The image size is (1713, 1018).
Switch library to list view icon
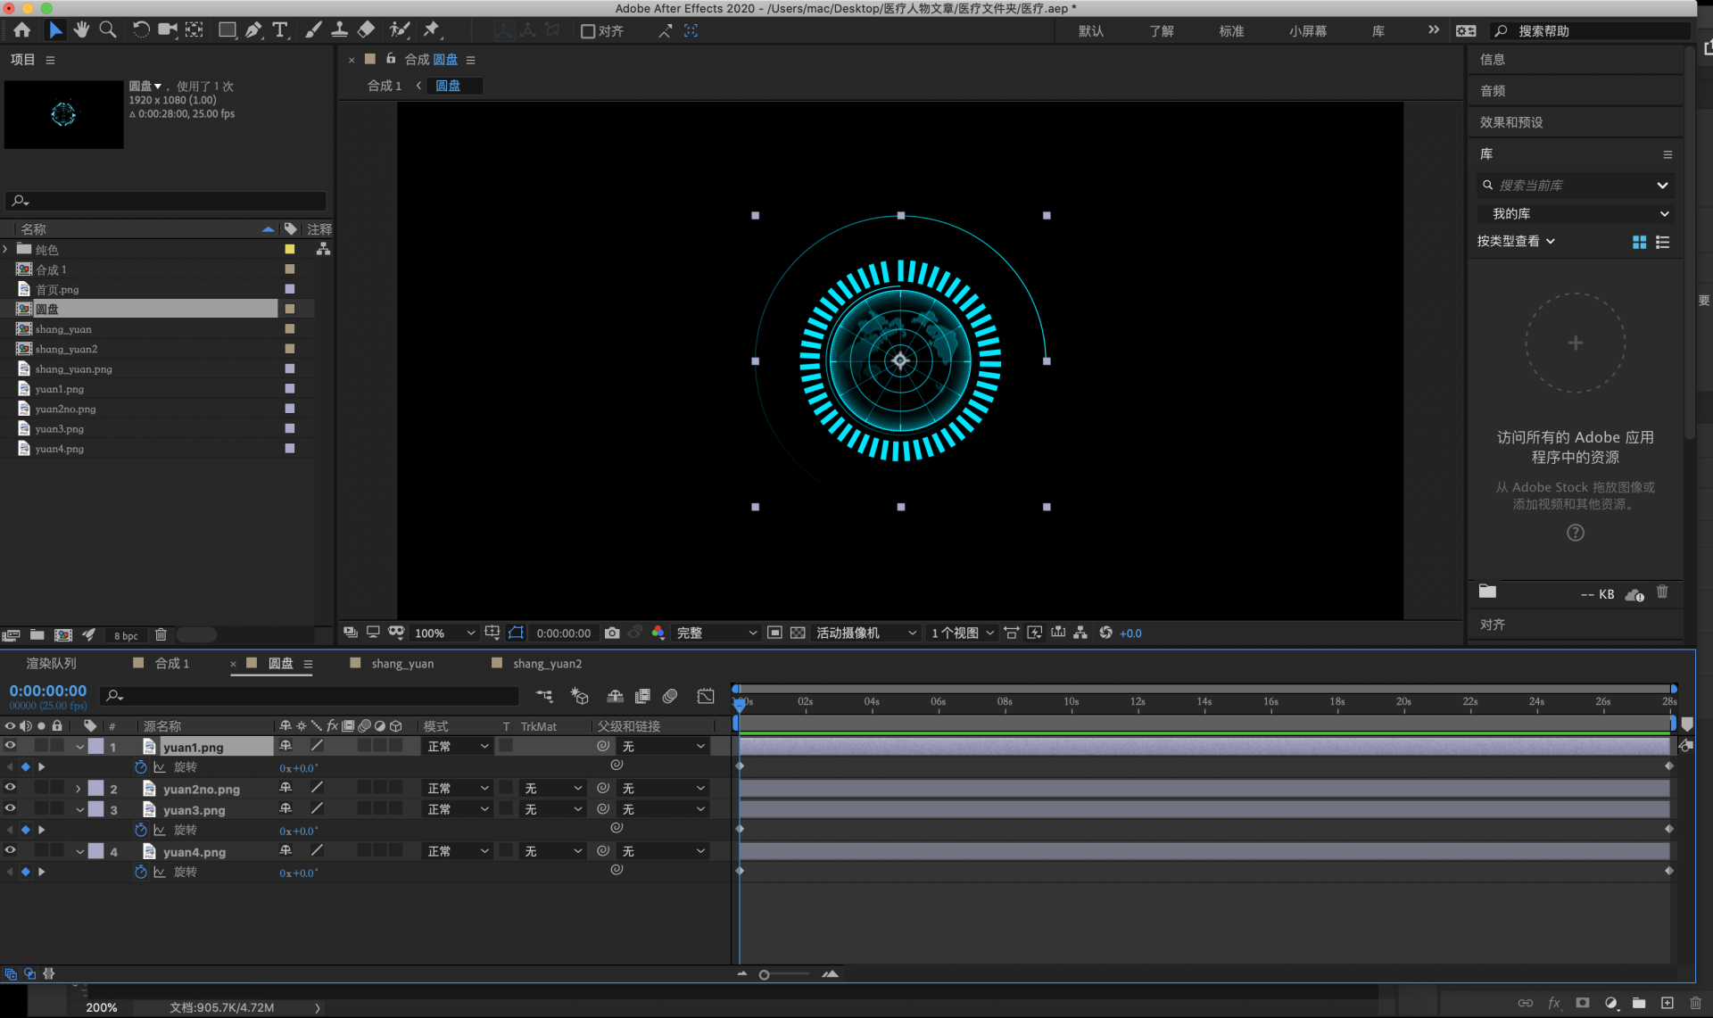(x=1662, y=242)
